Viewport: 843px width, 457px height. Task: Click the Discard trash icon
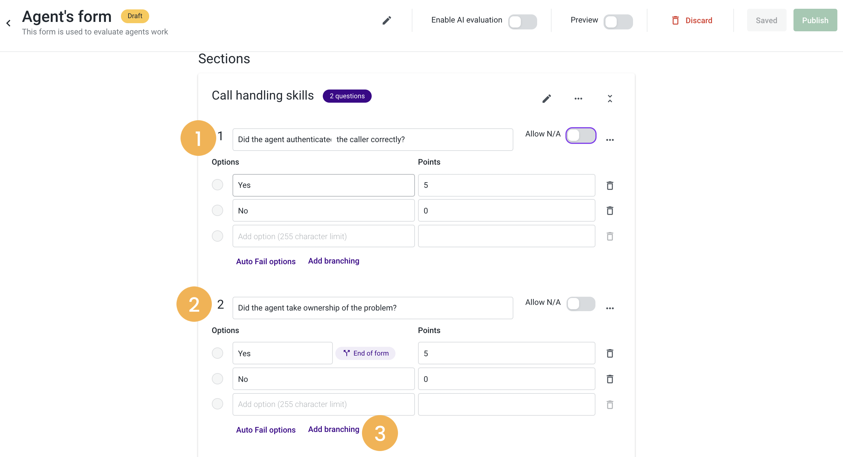(675, 20)
